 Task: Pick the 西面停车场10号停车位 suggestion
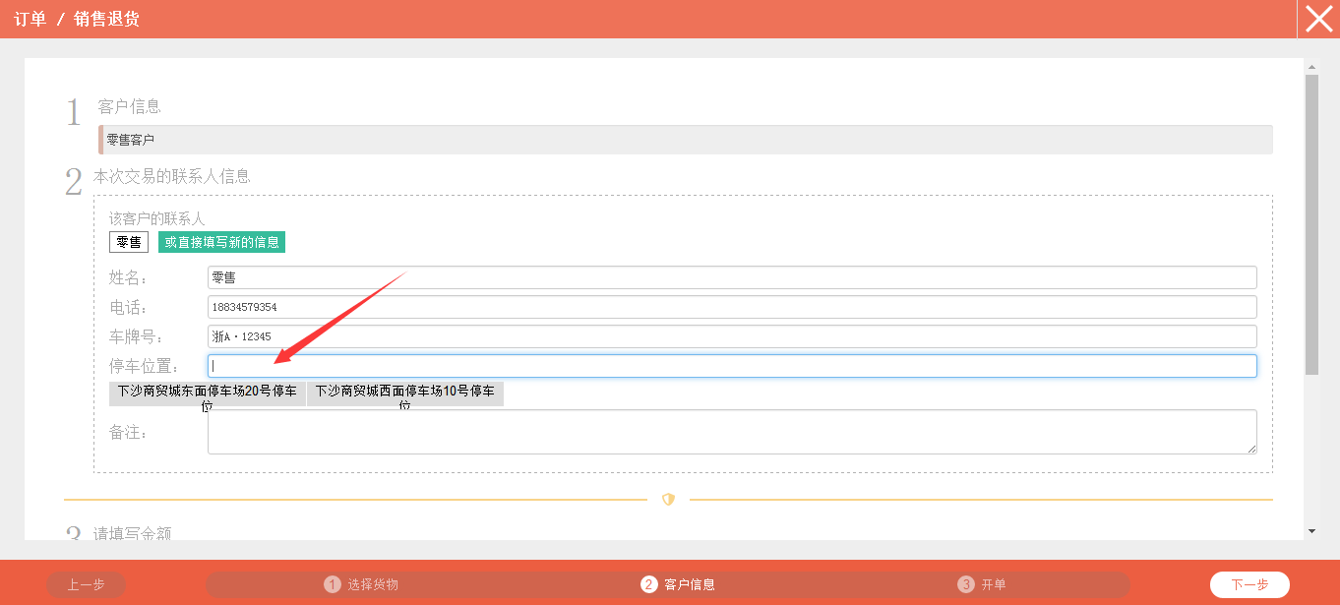click(404, 393)
